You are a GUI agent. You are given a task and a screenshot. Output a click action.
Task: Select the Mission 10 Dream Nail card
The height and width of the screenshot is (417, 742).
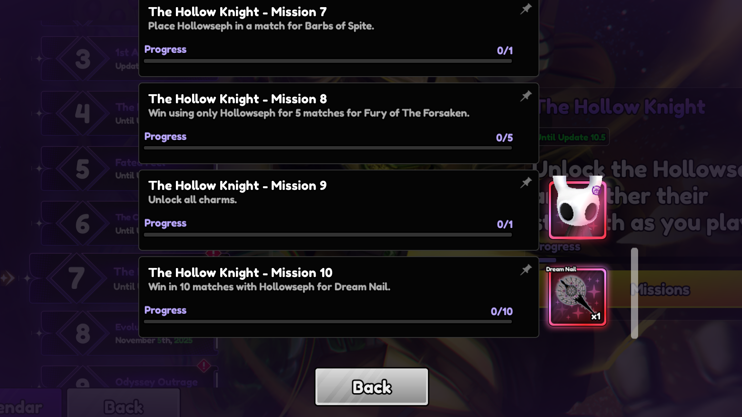[339, 297]
